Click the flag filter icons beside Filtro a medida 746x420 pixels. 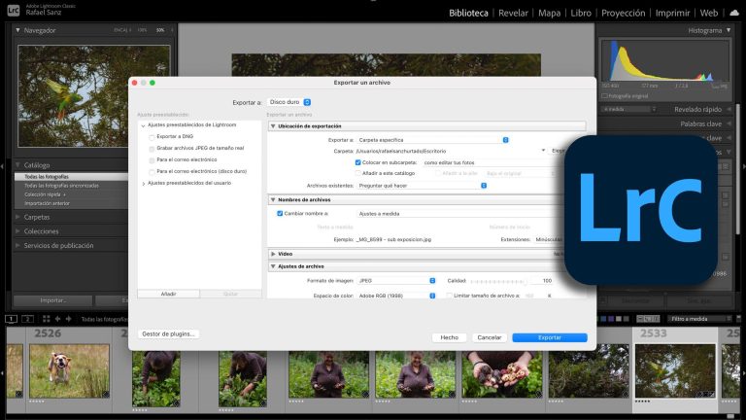point(648,319)
